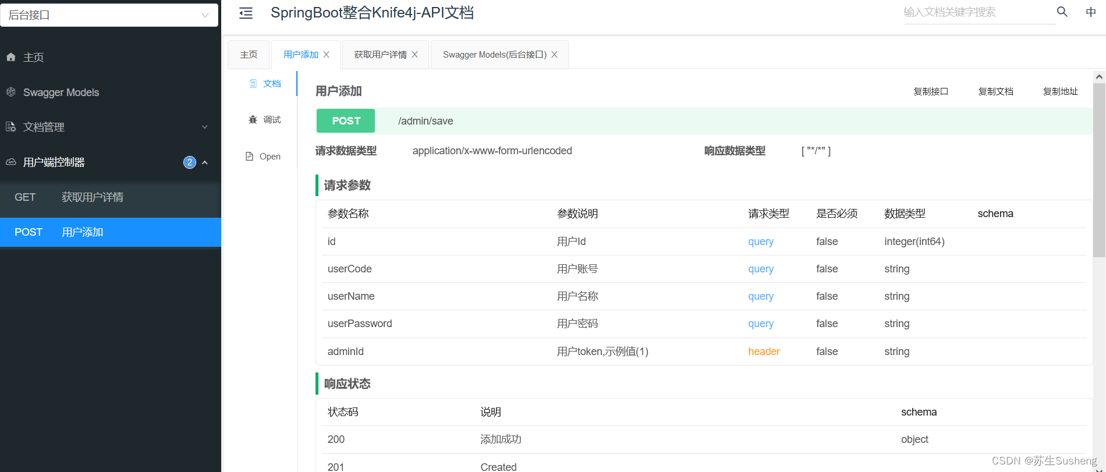Close the 获取用户详情 tab

pos(415,54)
